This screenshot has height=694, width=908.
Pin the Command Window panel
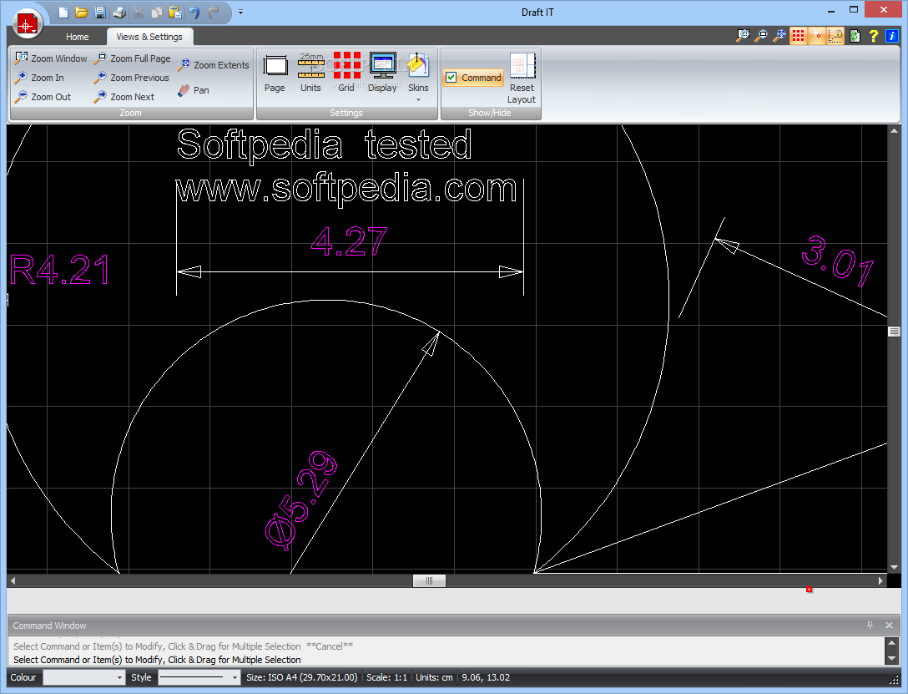pos(870,625)
